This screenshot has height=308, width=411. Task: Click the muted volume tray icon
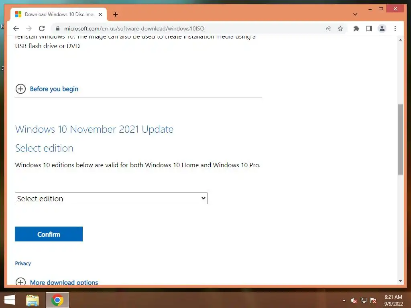(x=354, y=300)
